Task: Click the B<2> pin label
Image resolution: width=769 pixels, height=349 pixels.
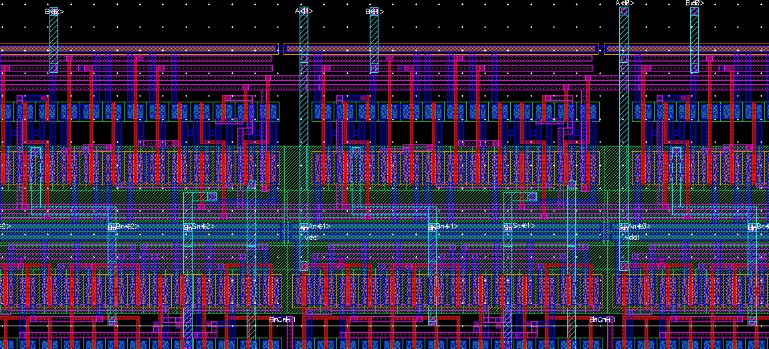Action: [54, 11]
